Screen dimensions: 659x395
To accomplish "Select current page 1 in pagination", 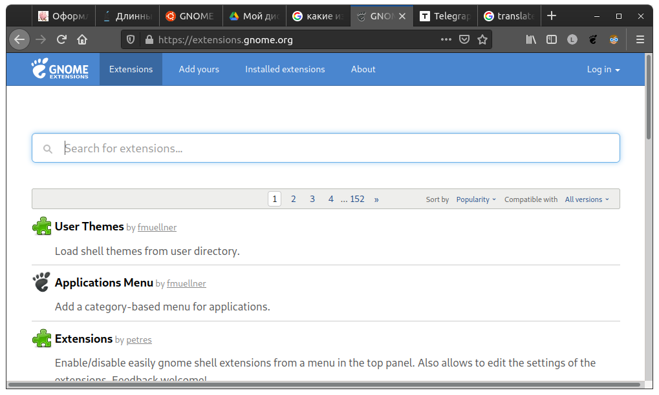I will 274,199.
